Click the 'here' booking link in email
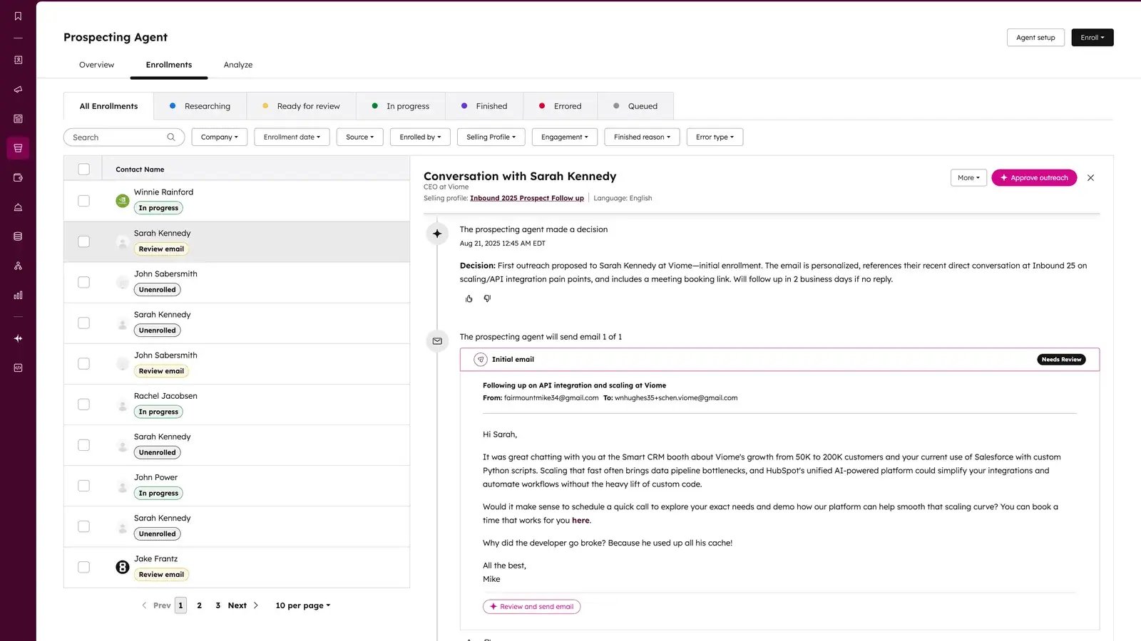This screenshot has width=1141, height=641. point(580,521)
